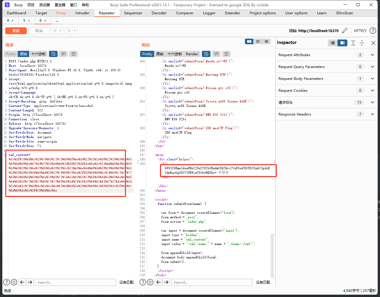Open the Proxy tab

tap(61, 13)
